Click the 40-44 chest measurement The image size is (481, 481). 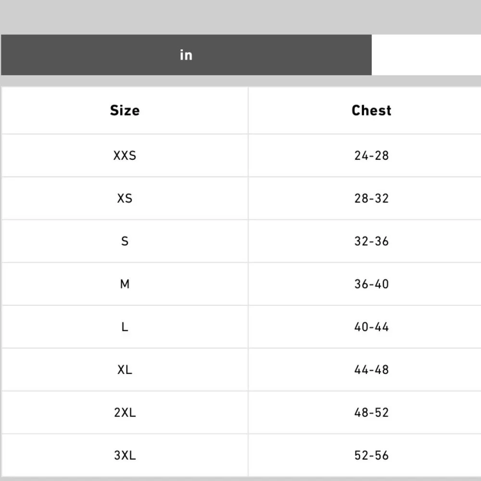tap(371, 327)
